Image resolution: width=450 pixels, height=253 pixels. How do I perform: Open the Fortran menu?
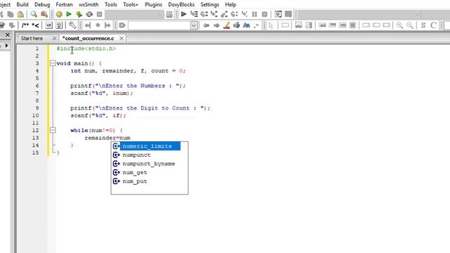64,5
